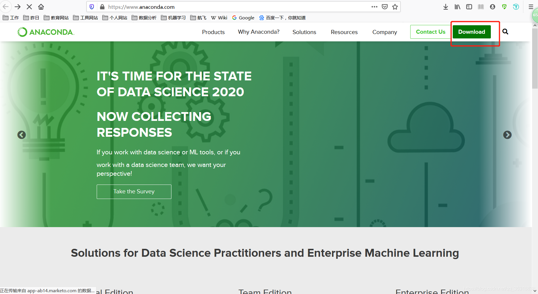Click the Contact Us button
The image size is (538, 294).
click(430, 32)
